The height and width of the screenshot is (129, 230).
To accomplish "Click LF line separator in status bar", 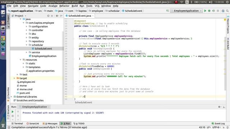I will 209,128.
